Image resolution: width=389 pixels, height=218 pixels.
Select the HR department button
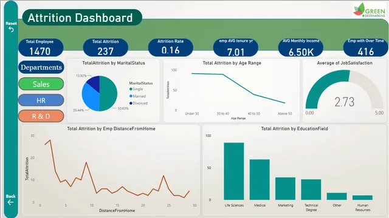(41, 101)
